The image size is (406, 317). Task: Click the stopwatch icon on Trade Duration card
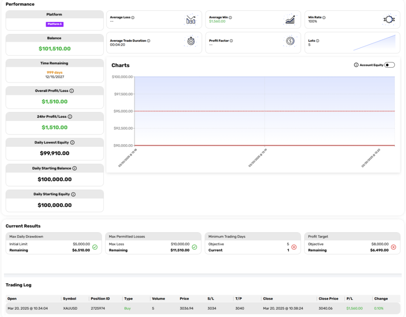pos(191,41)
